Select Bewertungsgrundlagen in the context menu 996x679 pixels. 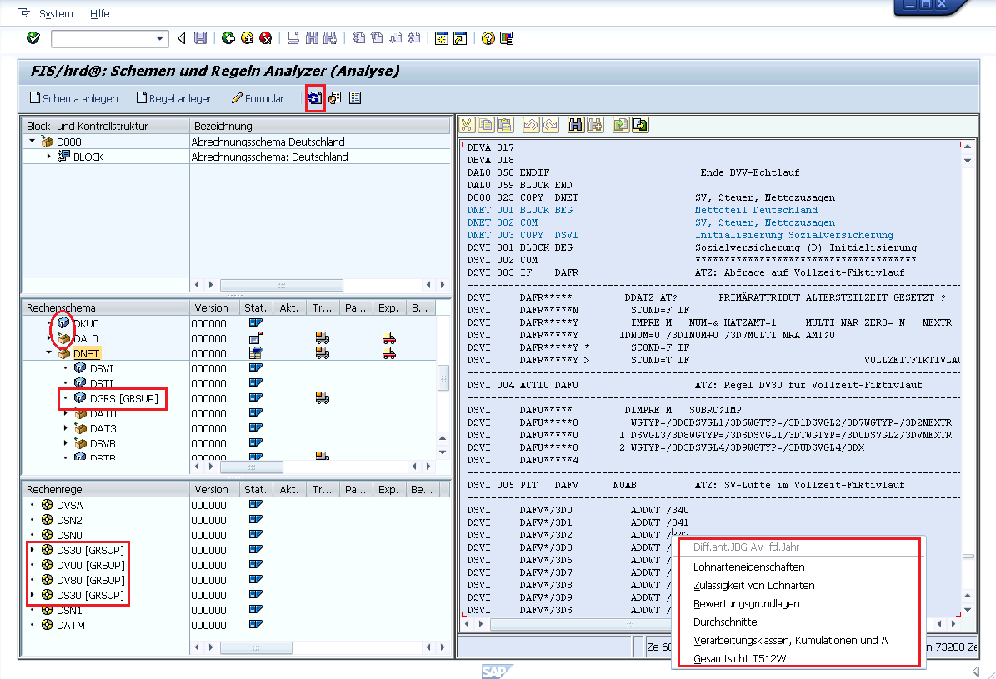click(x=746, y=604)
